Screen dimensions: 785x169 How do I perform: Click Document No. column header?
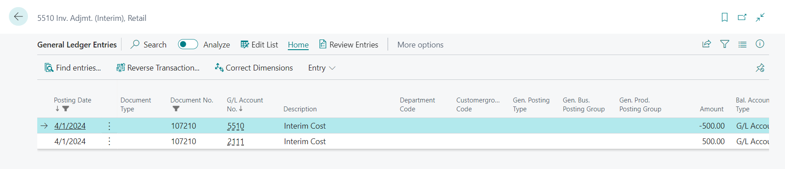click(192, 100)
